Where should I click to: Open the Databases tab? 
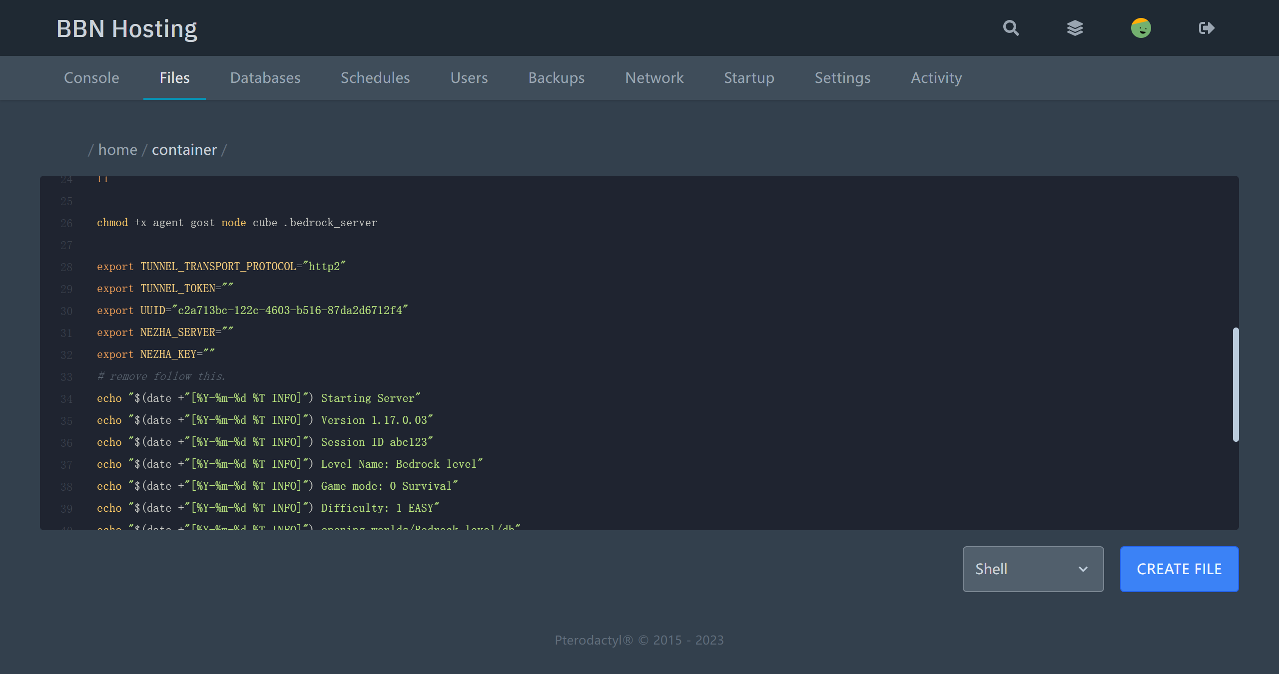pos(265,78)
